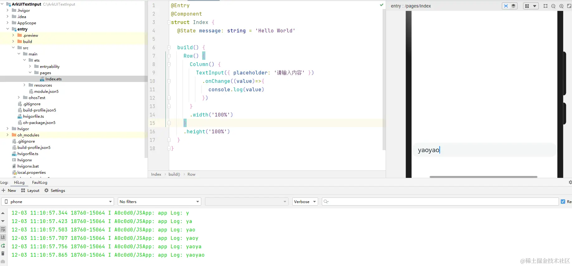Click build() in the editor breadcrumb

click(174, 174)
